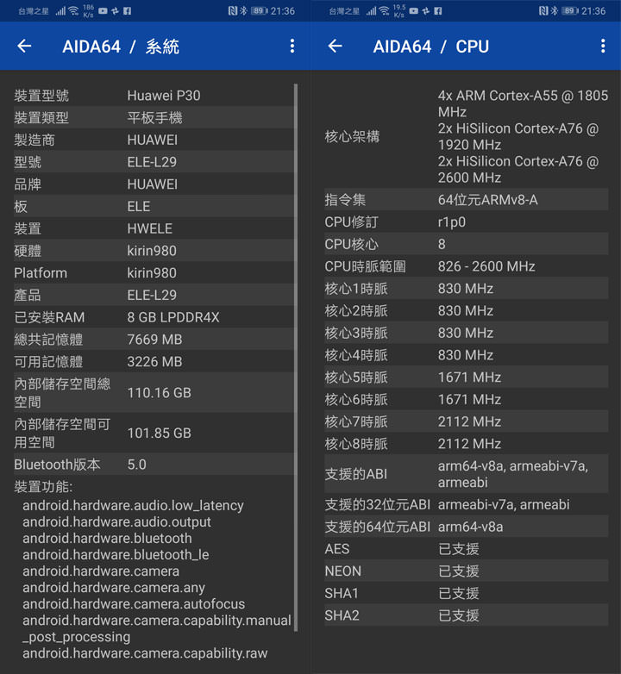This screenshot has width=621, height=674.
Task: Tap android.hardware.camera.autofocus entry
Action: [134, 604]
